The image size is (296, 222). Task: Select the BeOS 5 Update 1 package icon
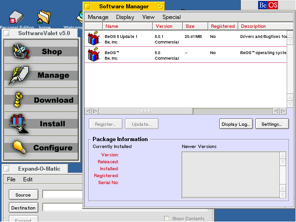(94, 38)
